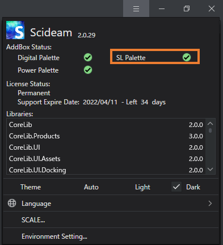
Task: Open the Language menu entry
Action: coord(111,204)
